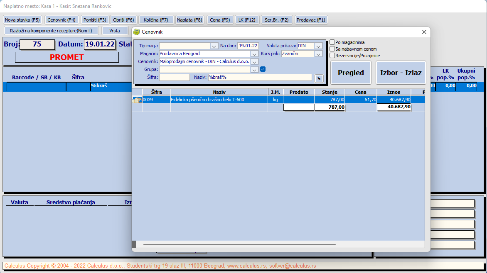The width and height of the screenshot is (487, 273).
Task: Click the Pregled button
Action: [351, 73]
